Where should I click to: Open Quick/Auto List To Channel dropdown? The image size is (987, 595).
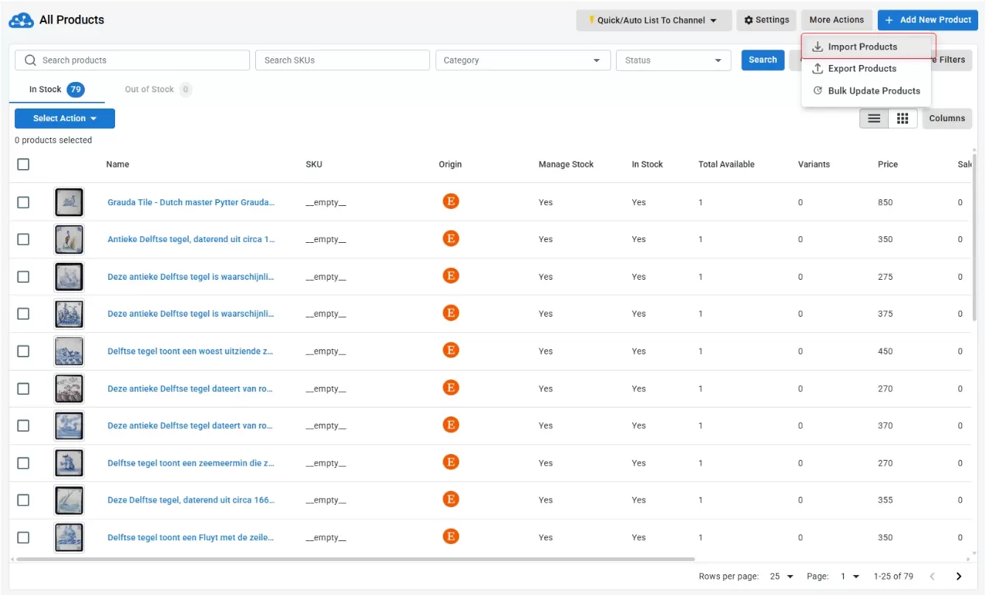(x=654, y=21)
